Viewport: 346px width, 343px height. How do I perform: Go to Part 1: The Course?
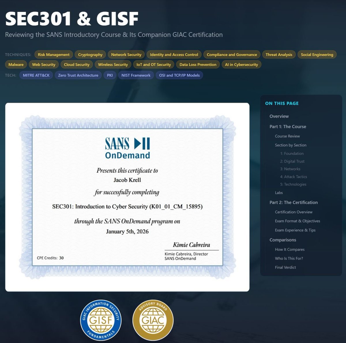click(288, 127)
